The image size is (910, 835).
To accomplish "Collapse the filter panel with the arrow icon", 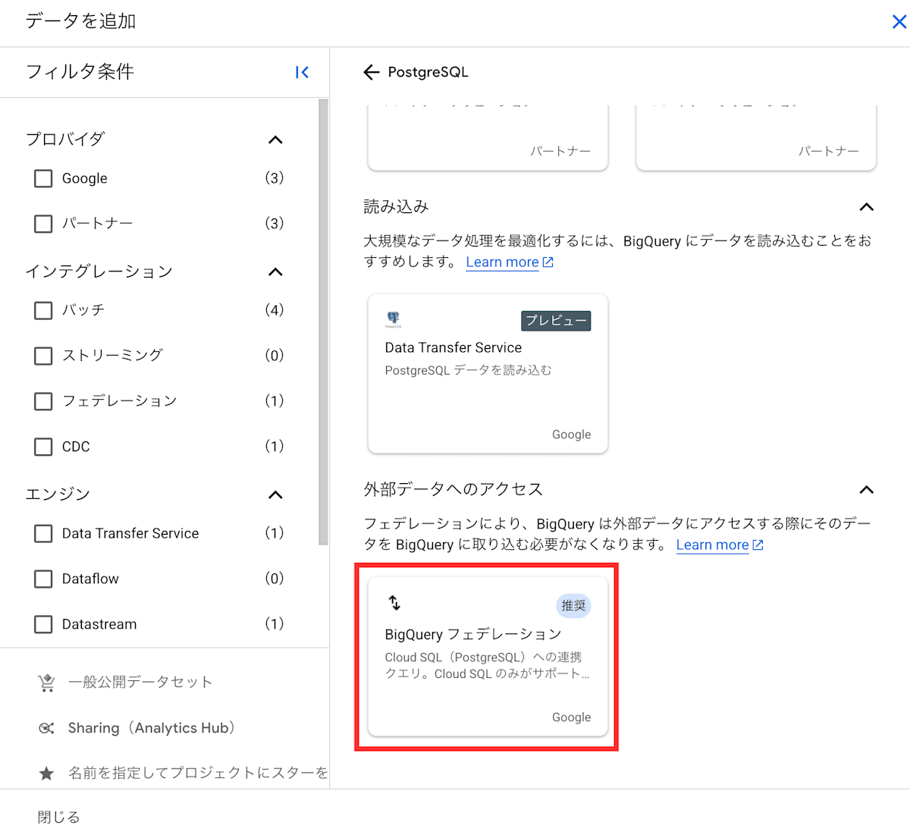I will pos(302,72).
